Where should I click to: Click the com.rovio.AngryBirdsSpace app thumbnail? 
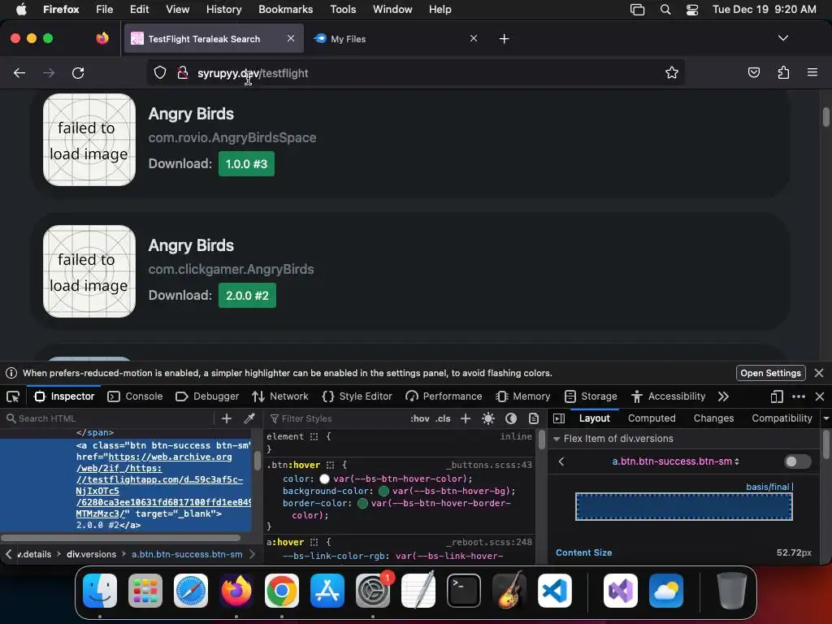(89, 140)
